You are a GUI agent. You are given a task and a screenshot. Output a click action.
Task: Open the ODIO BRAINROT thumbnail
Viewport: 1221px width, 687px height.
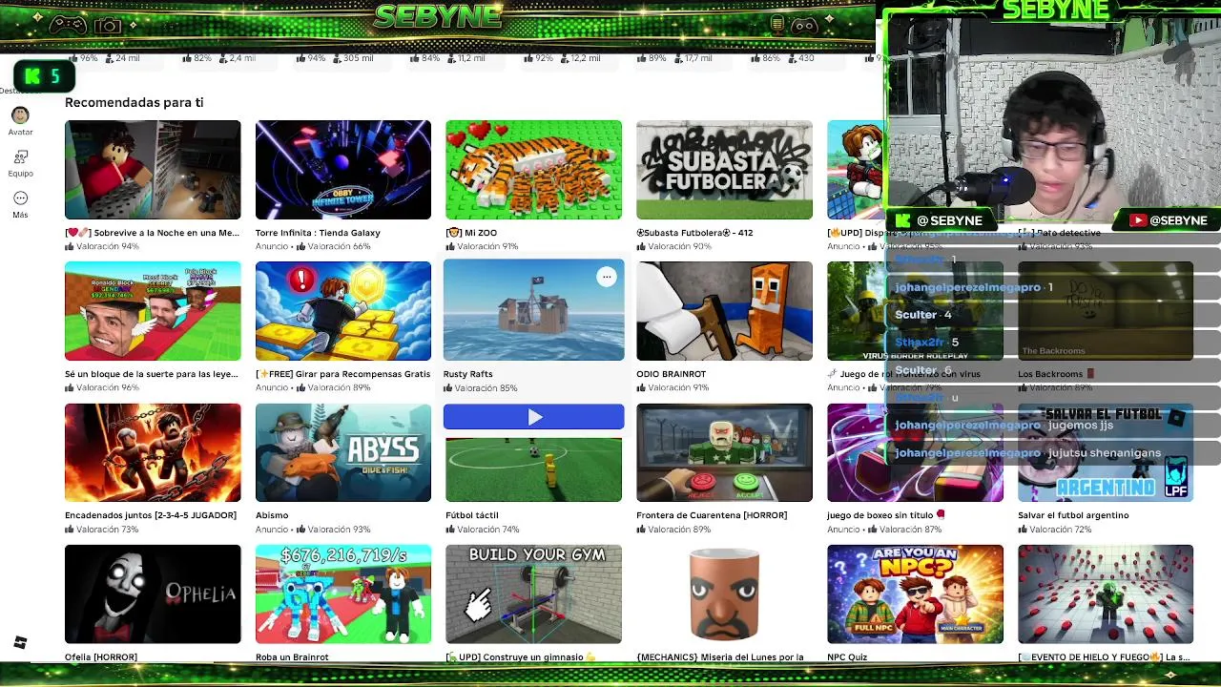[x=725, y=311]
